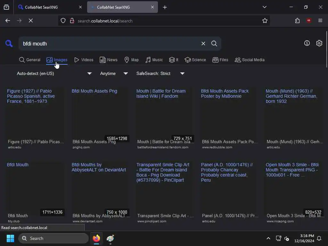
Task: Open the network status tray icon
Action: pyautogui.click(x=278, y=238)
